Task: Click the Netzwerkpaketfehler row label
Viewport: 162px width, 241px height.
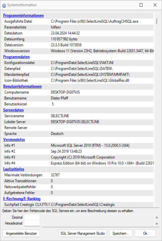Action: pos(20,187)
